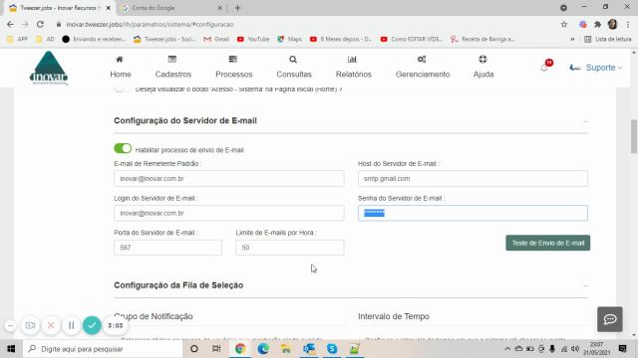Open the Chrome extensions puzzle icon
Viewport: 638px width, 358px height.
[597, 24]
